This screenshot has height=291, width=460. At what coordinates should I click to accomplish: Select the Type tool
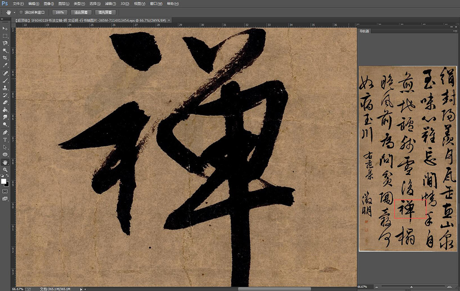pyautogui.click(x=5, y=140)
